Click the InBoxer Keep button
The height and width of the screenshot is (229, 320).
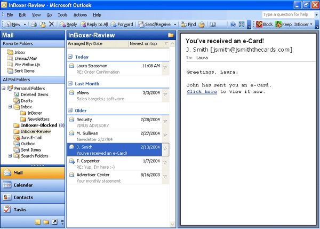click(284, 25)
